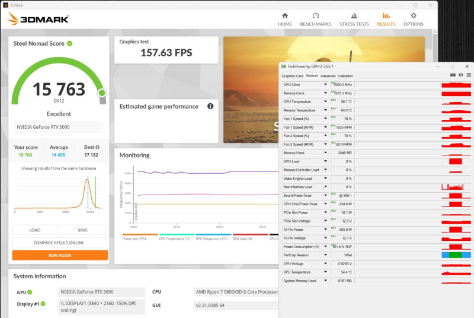Click the GPU-Z title bar icon
This screenshot has height=318, width=474.
(x=283, y=66)
